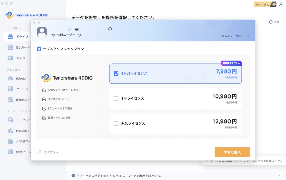
Task: Click the drive icon in sidebar
Action: point(10,37)
